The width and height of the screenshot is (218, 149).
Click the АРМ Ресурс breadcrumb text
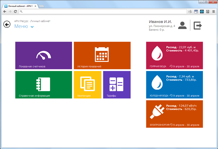click(x=21, y=21)
